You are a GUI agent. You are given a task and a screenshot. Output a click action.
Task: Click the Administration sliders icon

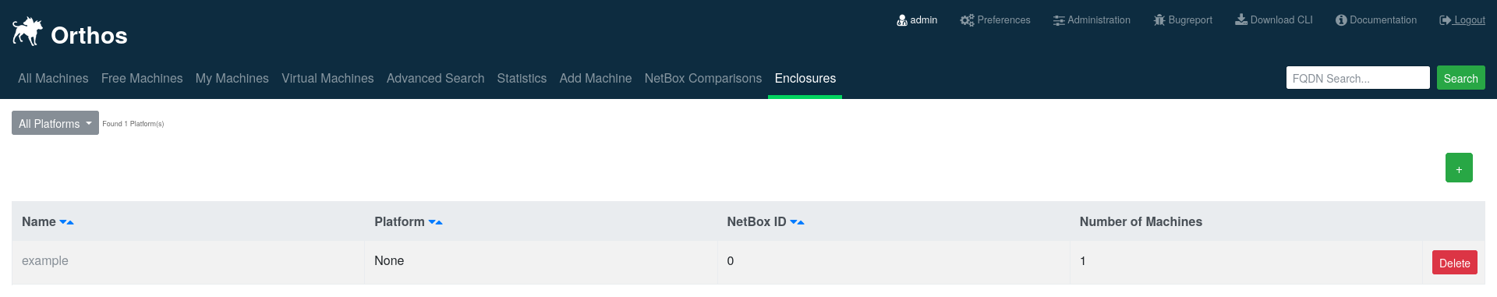point(1058,20)
